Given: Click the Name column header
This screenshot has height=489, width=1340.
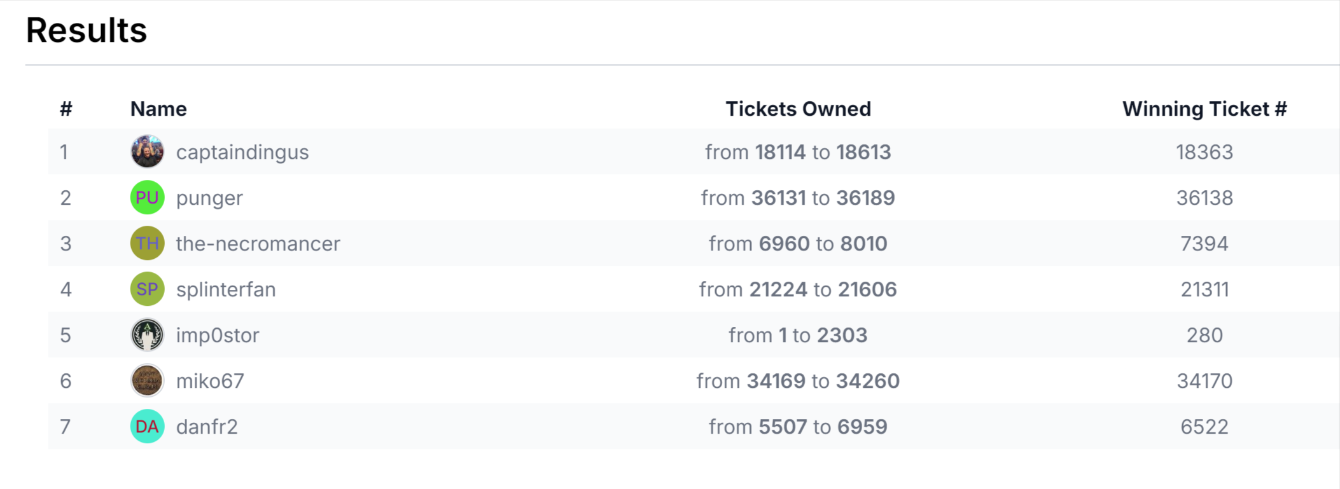Looking at the screenshot, I should [158, 109].
